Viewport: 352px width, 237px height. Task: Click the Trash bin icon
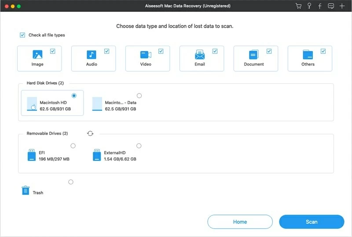(26, 190)
